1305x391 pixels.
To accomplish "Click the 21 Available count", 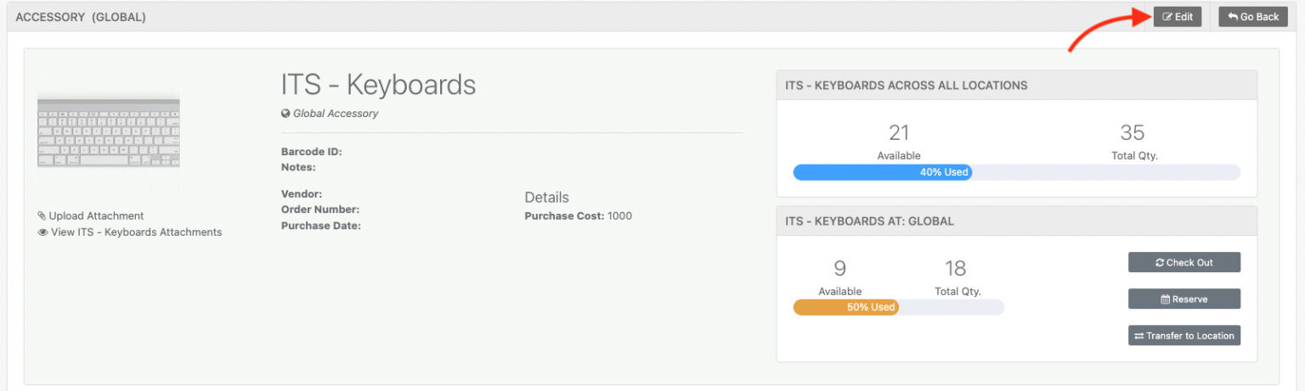I will click(899, 133).
